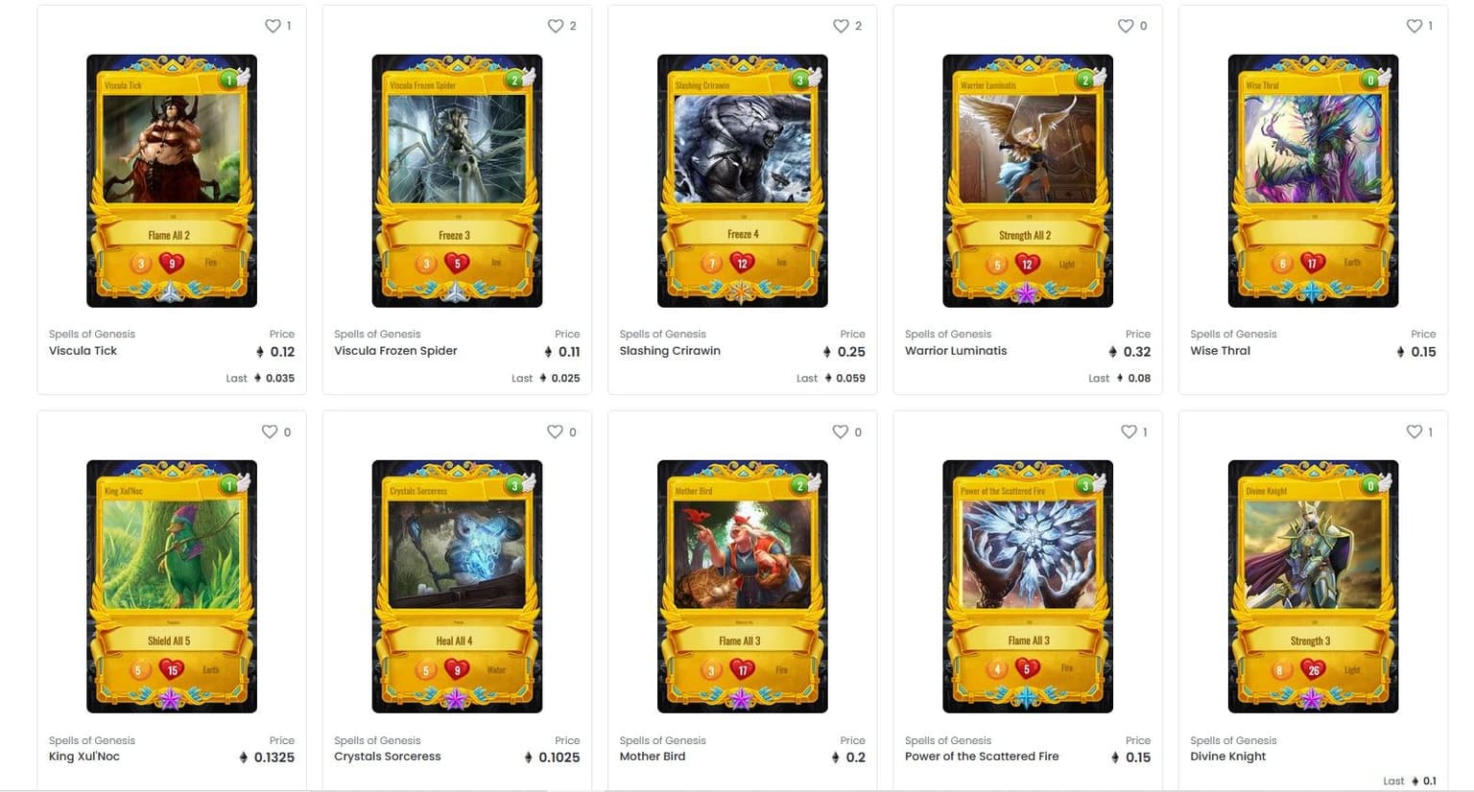This screenshot has width=1474, height=792.
Task: Click heart icon on King Xul'Noc card
Action: [270, 431]
